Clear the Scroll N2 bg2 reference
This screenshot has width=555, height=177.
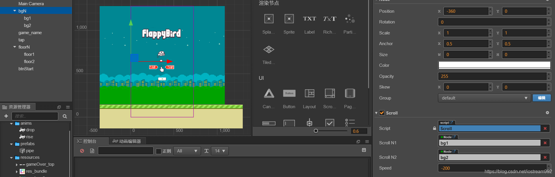click(x=545, y=157)
